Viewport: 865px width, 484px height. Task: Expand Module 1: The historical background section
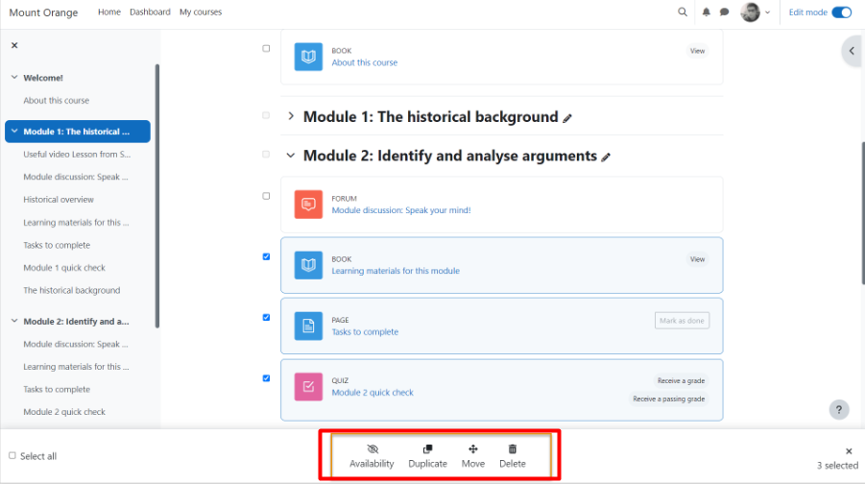(291, 117)
